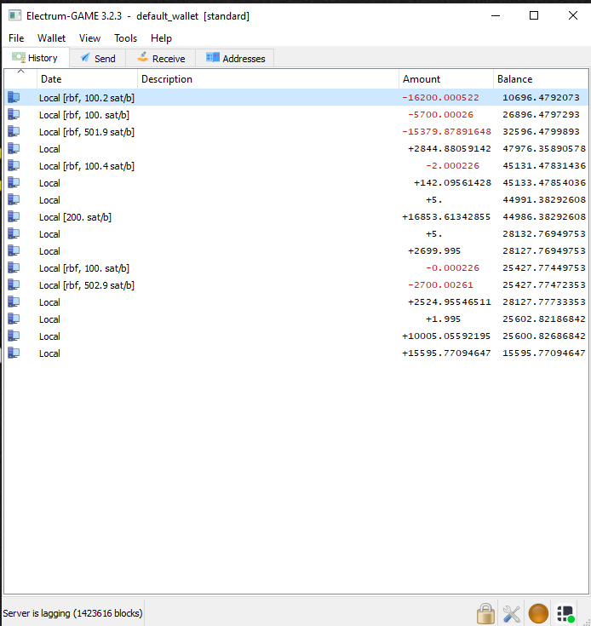Select the 'Local [rbf, 100.2 sat/b]' row
Viewport: 591px width, 626px height.
(x=296, y=97)
